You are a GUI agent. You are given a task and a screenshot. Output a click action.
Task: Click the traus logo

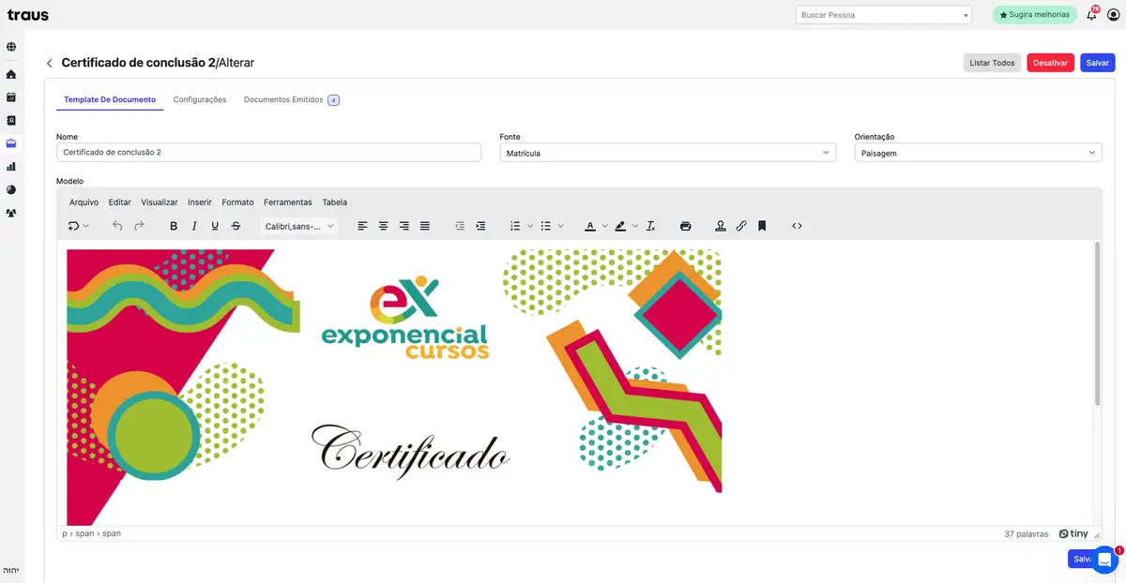tap(27, 15)
